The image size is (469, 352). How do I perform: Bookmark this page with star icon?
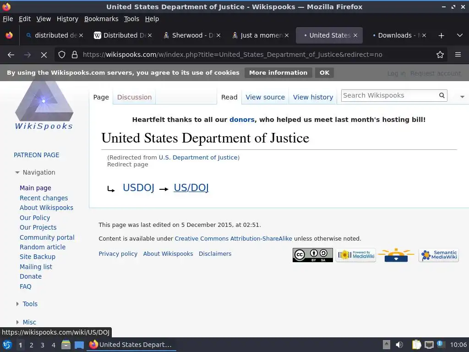pyautogui.click(x=440, y=55)
